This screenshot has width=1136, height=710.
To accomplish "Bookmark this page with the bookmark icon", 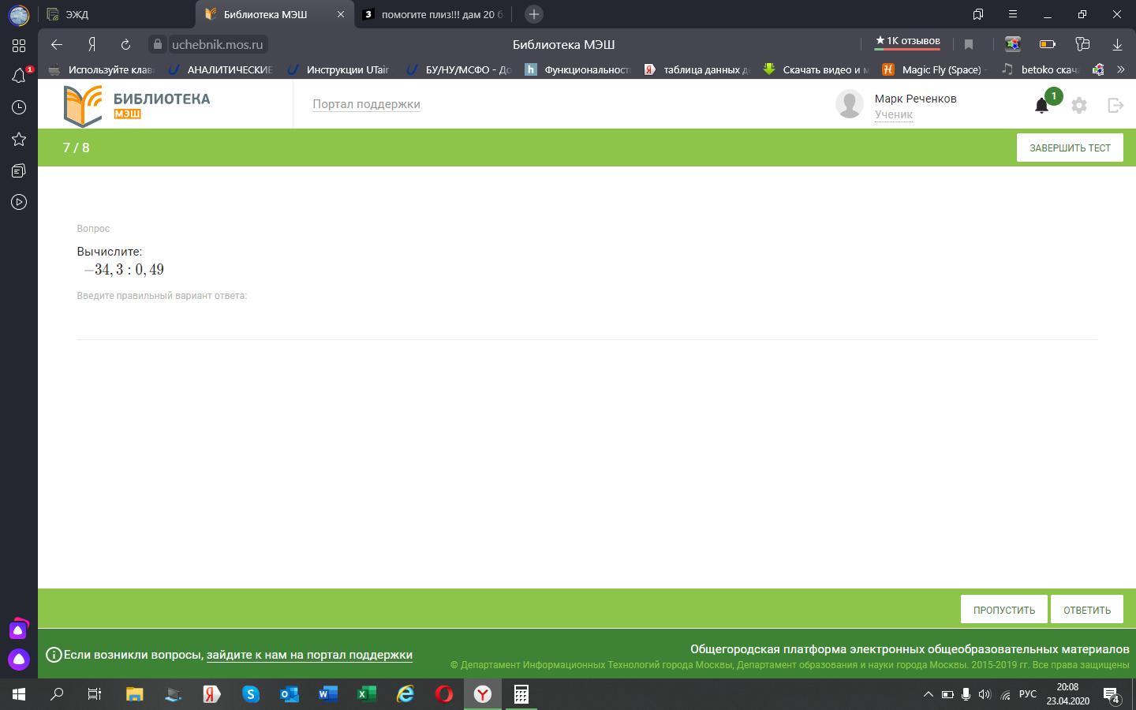I will click(x=969, y=45).
